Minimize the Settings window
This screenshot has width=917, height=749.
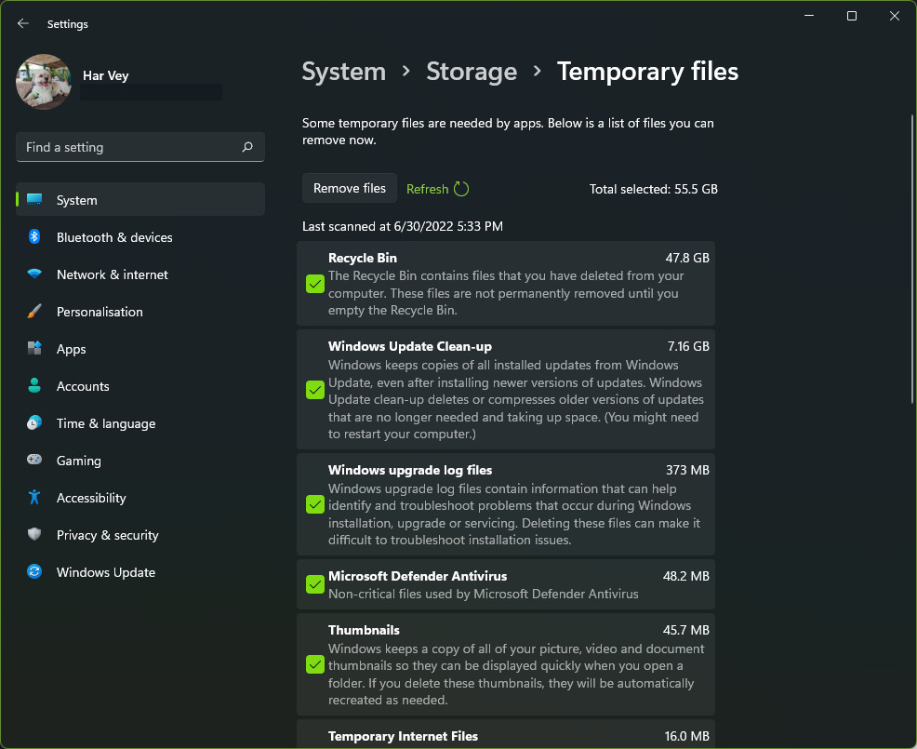coord(809,16)
